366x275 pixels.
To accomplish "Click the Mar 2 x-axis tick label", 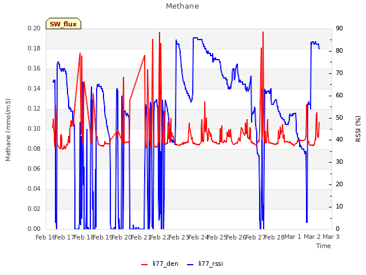I will (312, 237).
